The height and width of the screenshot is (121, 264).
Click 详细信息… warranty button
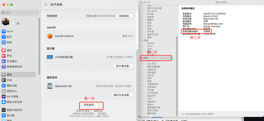click(x=125, y=16)
